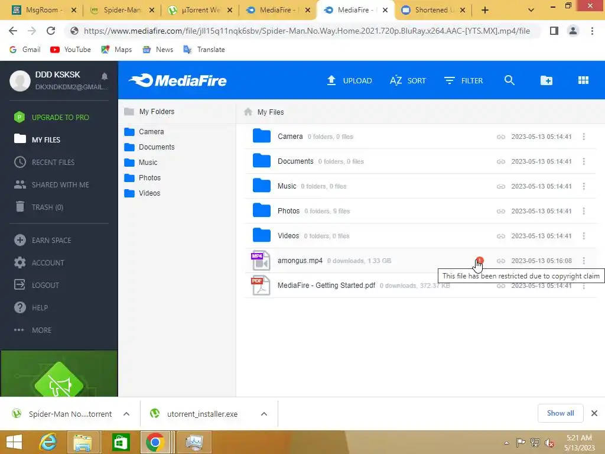Open the options menu for Documents row
The height and width of the screenshot is (454, 605).
point(584,161)
